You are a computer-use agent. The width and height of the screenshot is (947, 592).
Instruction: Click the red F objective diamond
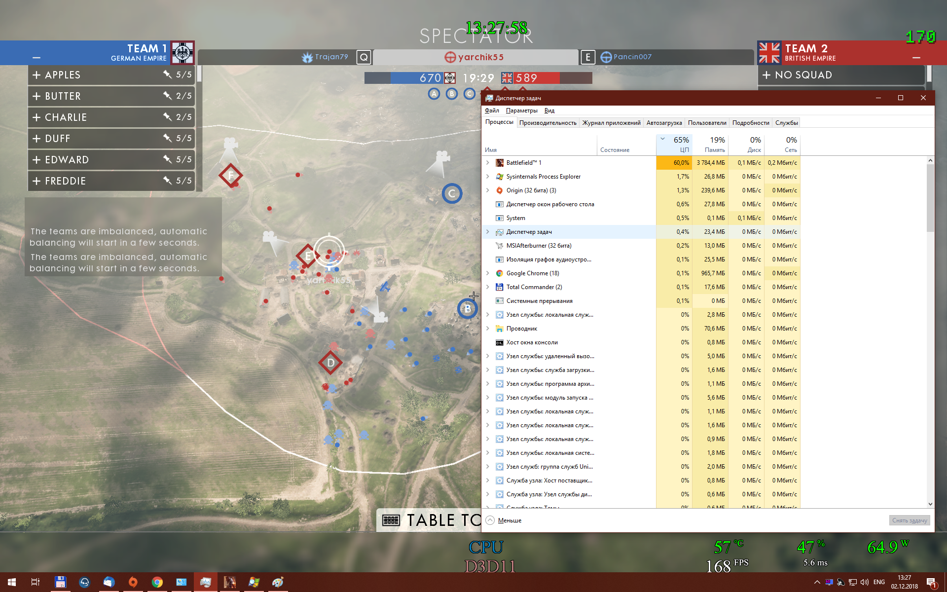[x=230, y=175]
